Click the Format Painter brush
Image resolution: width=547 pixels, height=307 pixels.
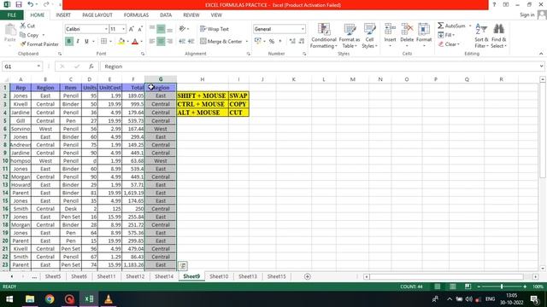pos(23,44)
